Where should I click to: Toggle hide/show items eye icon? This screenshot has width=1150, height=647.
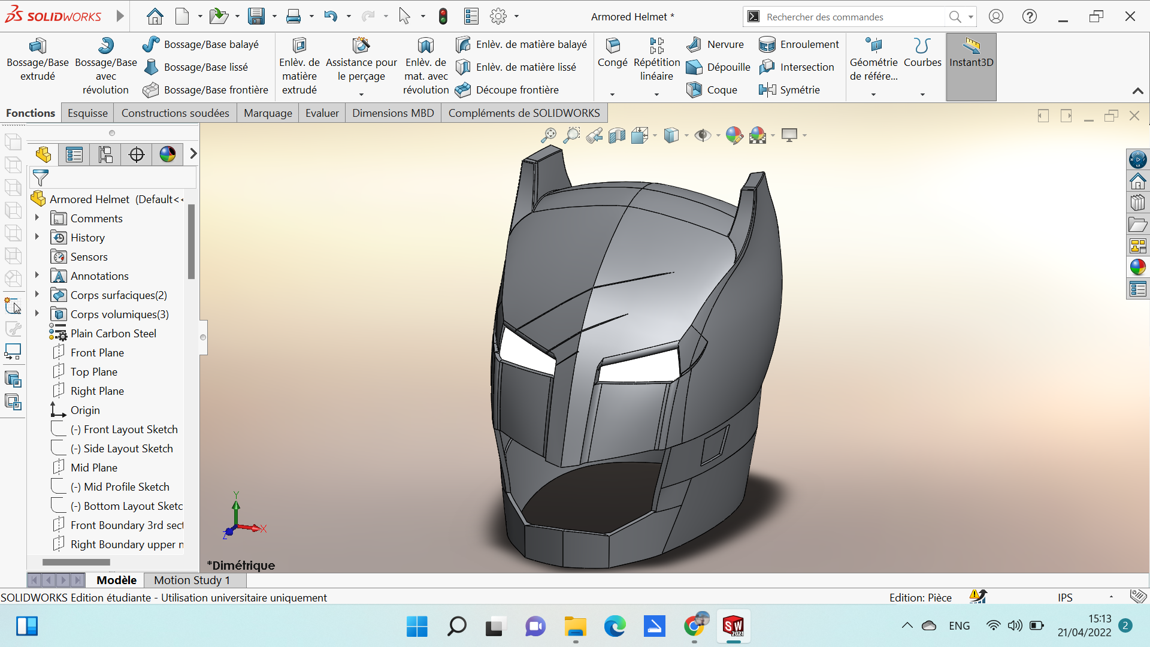tap(703, 135)
